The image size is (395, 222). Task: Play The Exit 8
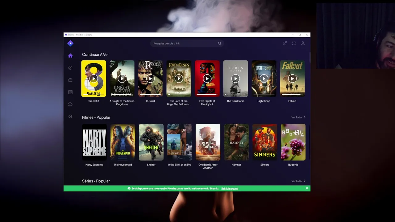coord(94,79)
